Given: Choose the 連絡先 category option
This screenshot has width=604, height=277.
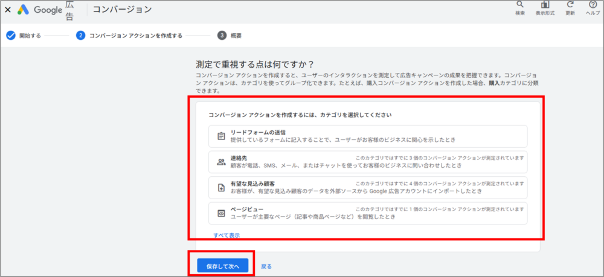Looking at the screenshot, I should 368,162.
